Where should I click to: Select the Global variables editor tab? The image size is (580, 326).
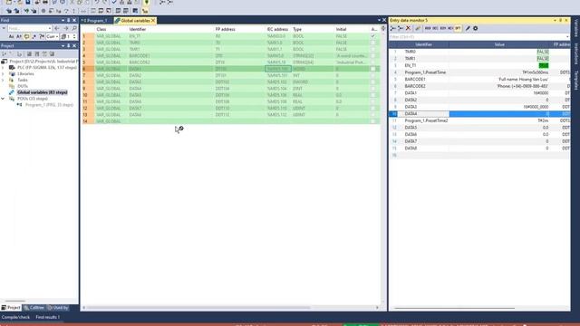(x=135, y=21)
